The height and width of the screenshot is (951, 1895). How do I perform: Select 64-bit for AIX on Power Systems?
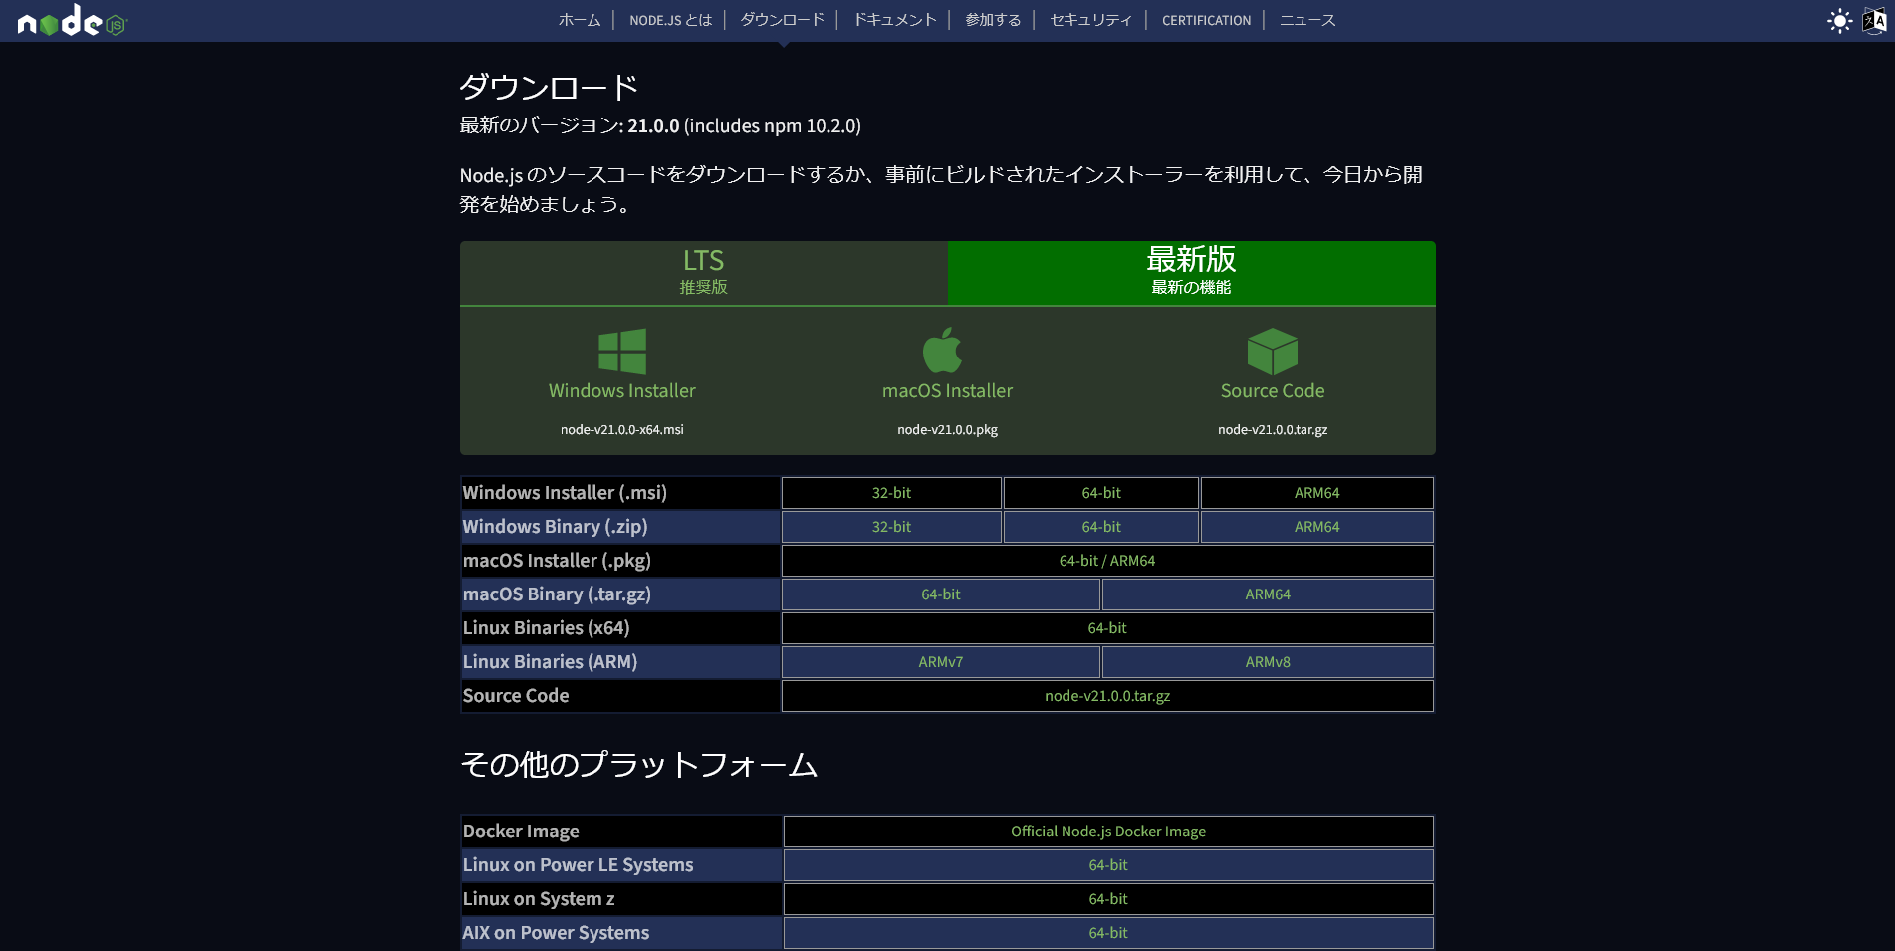coord(1108,933)
